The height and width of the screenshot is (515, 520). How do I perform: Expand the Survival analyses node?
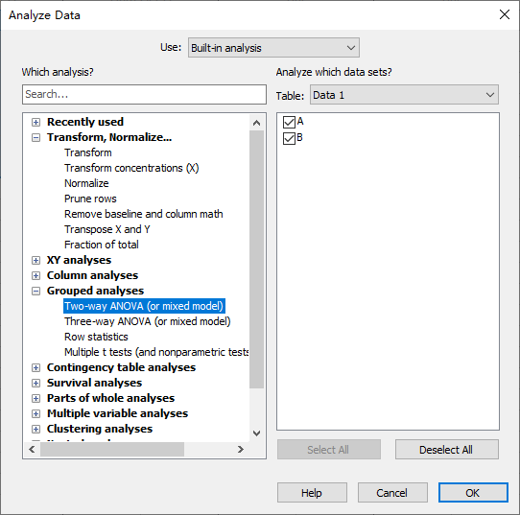[x=35, y=383]
